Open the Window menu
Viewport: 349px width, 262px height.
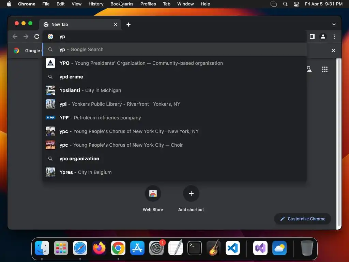click(185, 4)
